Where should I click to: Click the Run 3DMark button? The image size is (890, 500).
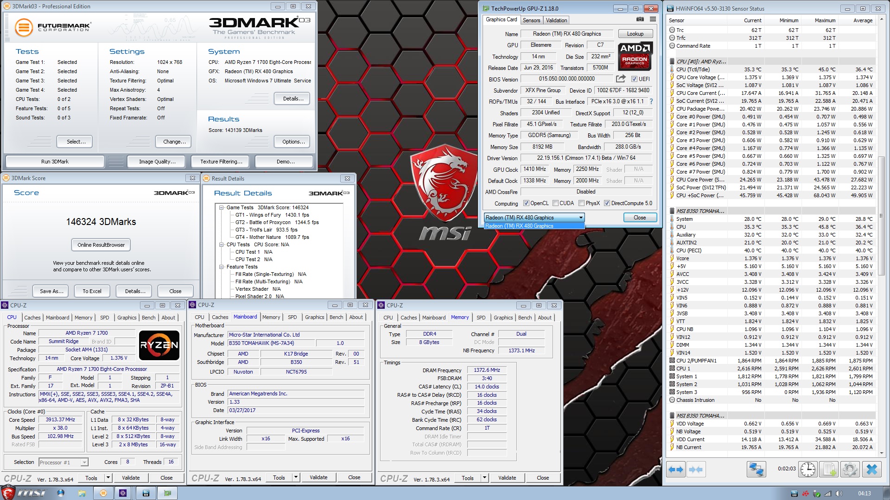(x=55, y=162)
